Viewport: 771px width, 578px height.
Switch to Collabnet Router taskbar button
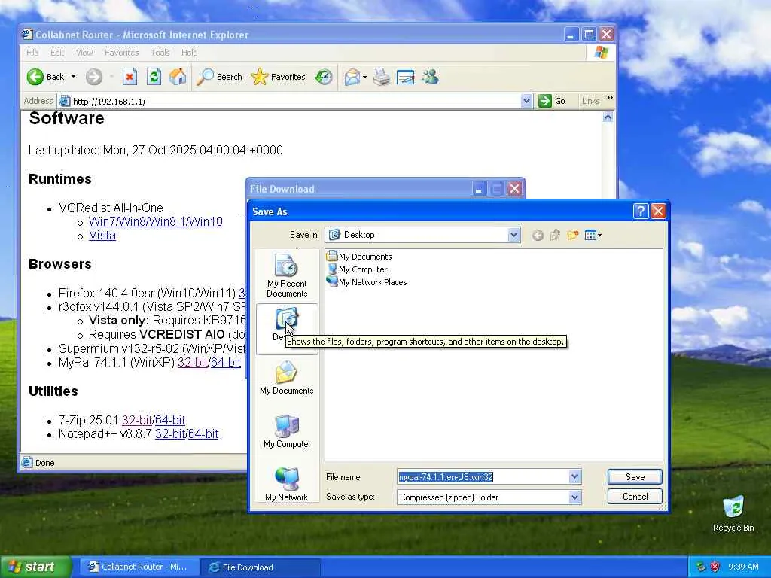tap(139, 567)
